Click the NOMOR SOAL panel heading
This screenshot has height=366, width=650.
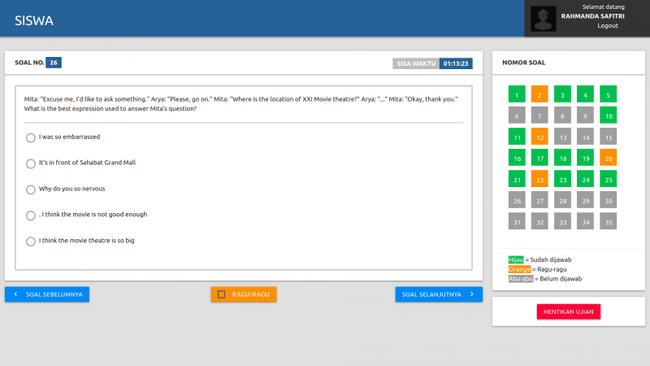(x=523, y=63)
